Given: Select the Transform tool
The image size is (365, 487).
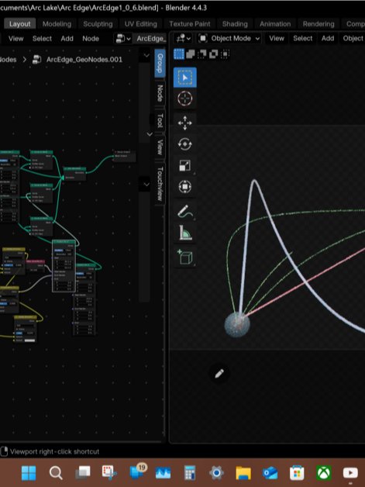Looking at the screenshot, I should pos(184,187).
